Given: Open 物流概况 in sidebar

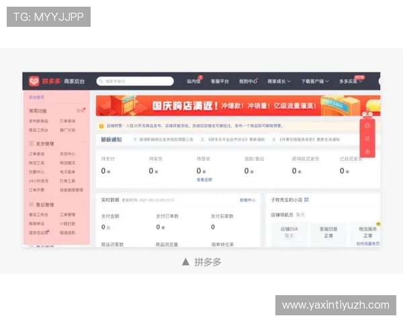Looking at the screenshot, I should [68, 163].
